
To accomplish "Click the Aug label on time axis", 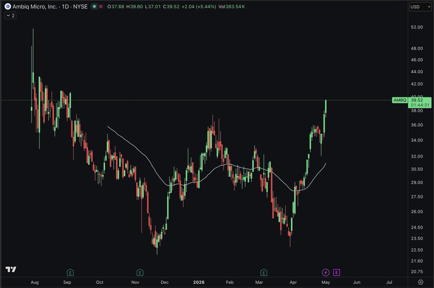I will pos(35,282).
